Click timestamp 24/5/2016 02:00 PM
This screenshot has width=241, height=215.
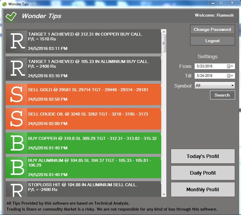click(48, 124)
